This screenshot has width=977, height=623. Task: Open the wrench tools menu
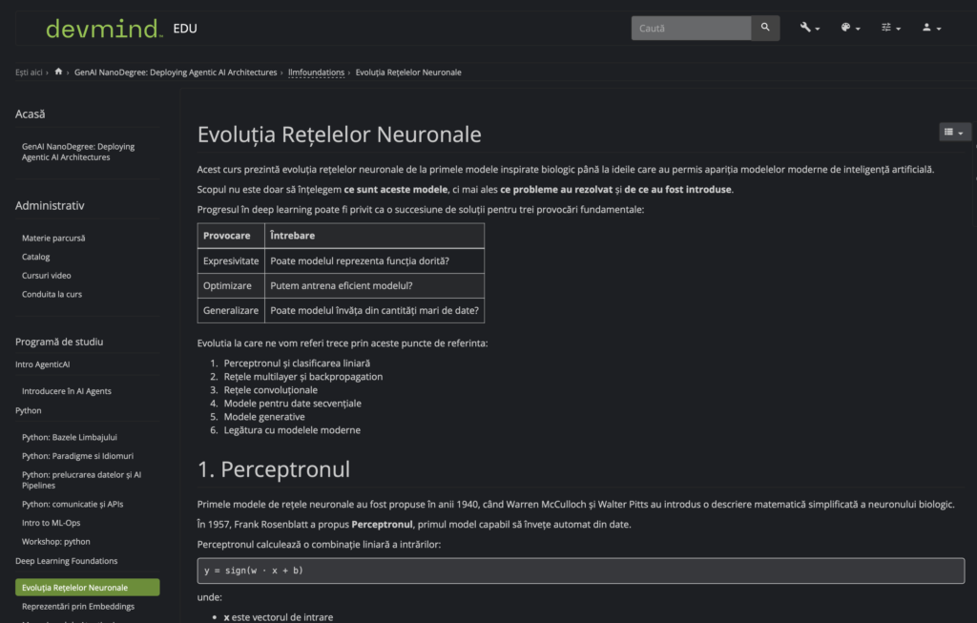pos(809,28)
